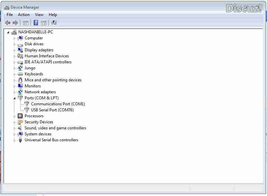267x196 pixels.
Task: Click the Keyboards category icon
Action: click(21, 74)
